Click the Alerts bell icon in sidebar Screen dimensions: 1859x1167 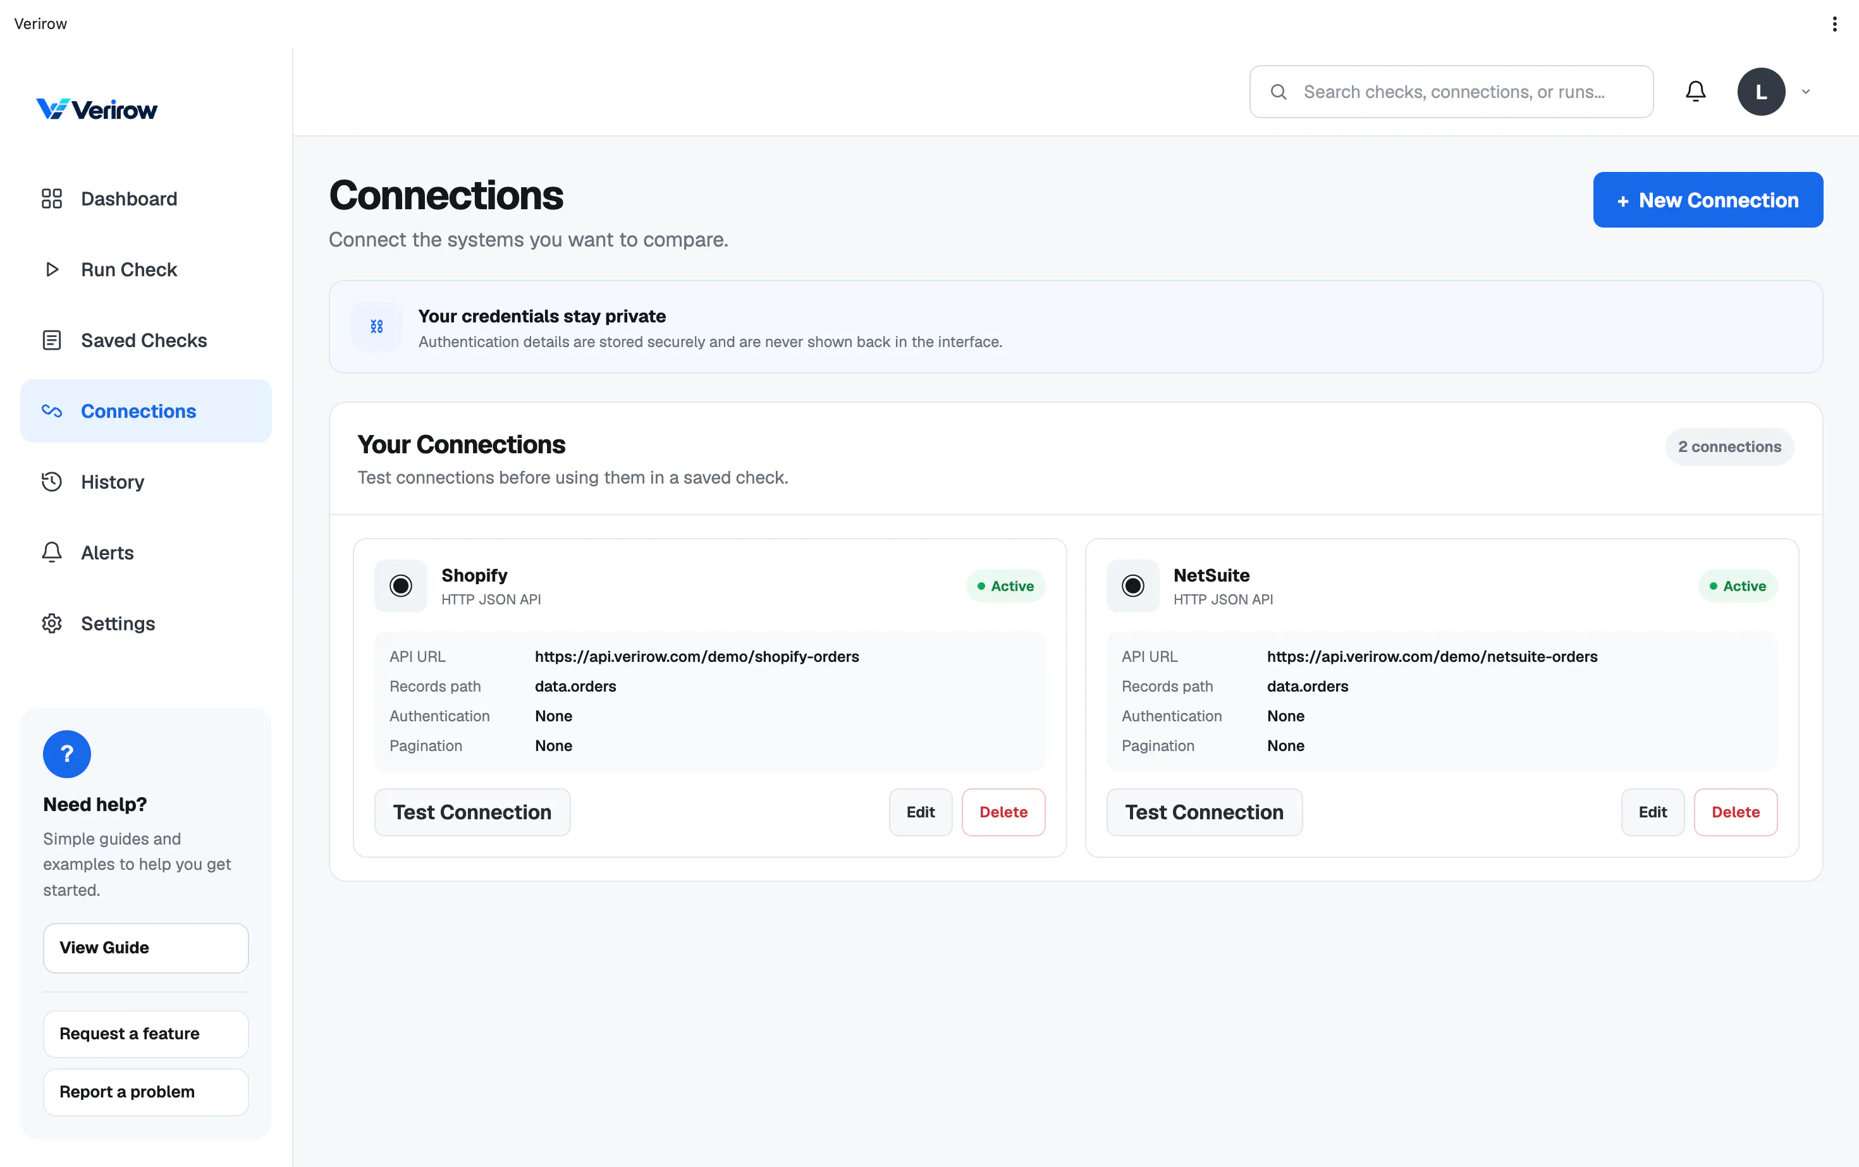click(x=52, y=553)
